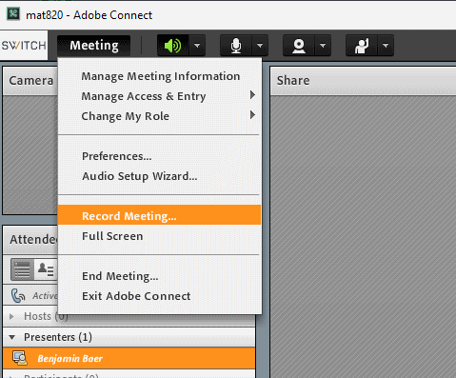Click Benjamin Baer's presenter icon
This screenshot has width=456, height=378.
click(20, 358)
